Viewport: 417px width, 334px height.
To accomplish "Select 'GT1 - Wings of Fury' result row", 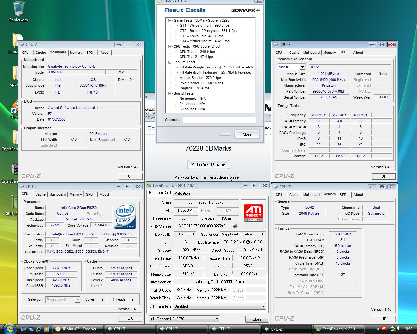I will pos(205,25).
